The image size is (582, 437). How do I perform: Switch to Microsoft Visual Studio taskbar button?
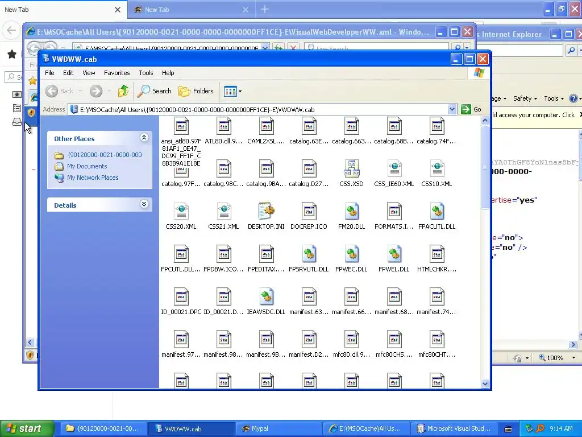(x=454, y=428)
